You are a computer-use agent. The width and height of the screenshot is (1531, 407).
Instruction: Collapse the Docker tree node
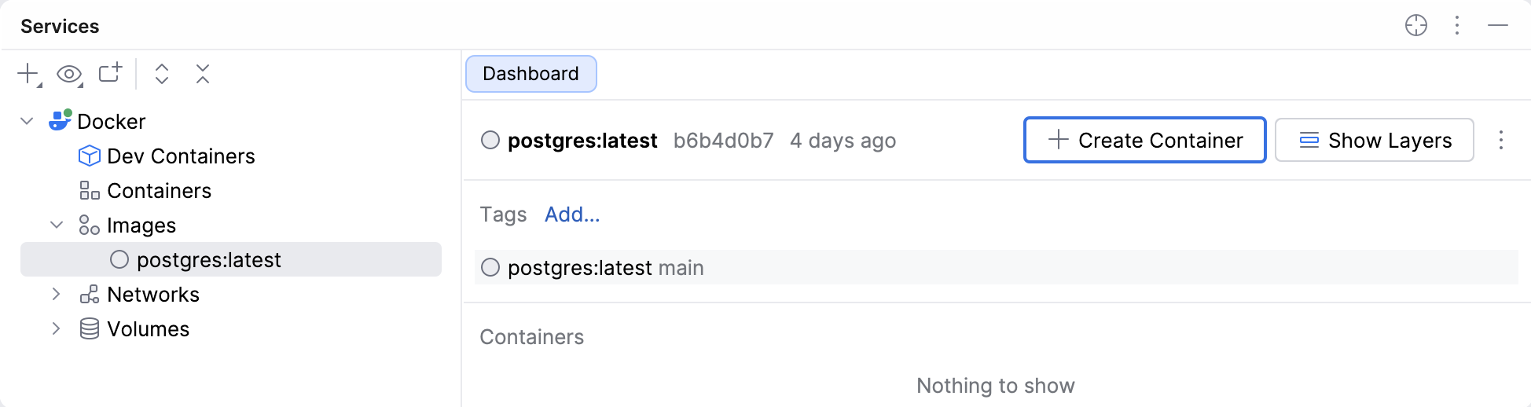(x=28, y=122)
